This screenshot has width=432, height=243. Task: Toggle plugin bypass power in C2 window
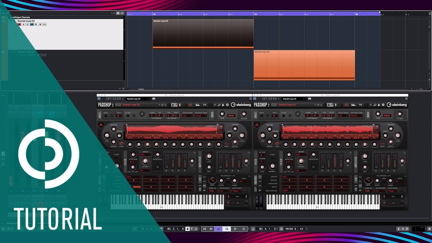(99, 99)
